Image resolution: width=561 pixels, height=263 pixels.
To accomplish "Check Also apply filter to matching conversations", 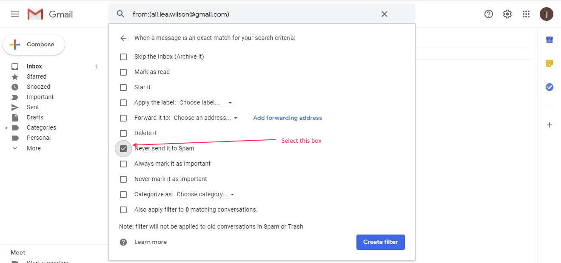I will 123,209.
